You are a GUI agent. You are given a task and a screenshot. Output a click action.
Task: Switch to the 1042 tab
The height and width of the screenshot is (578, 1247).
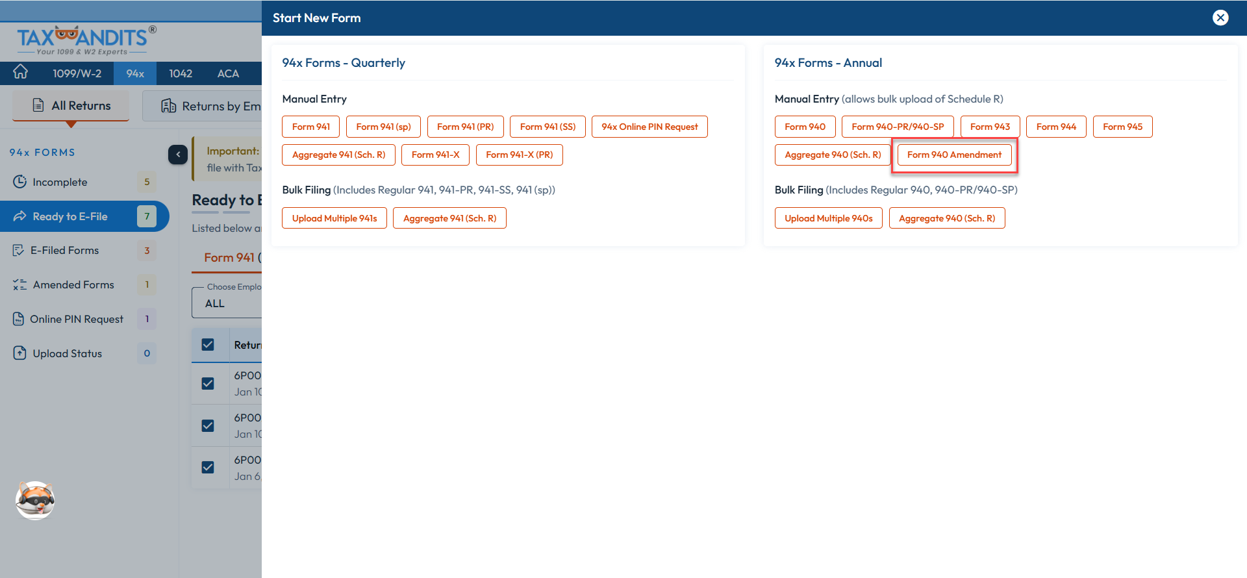pos(181,73)
